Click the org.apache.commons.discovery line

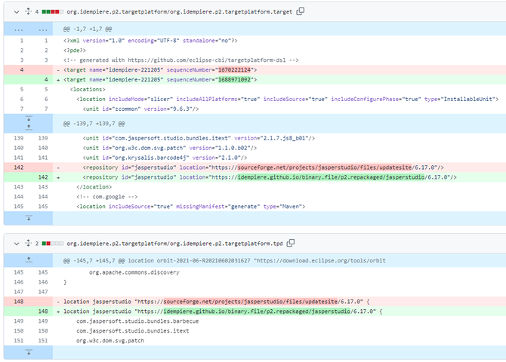coord(134,272)
